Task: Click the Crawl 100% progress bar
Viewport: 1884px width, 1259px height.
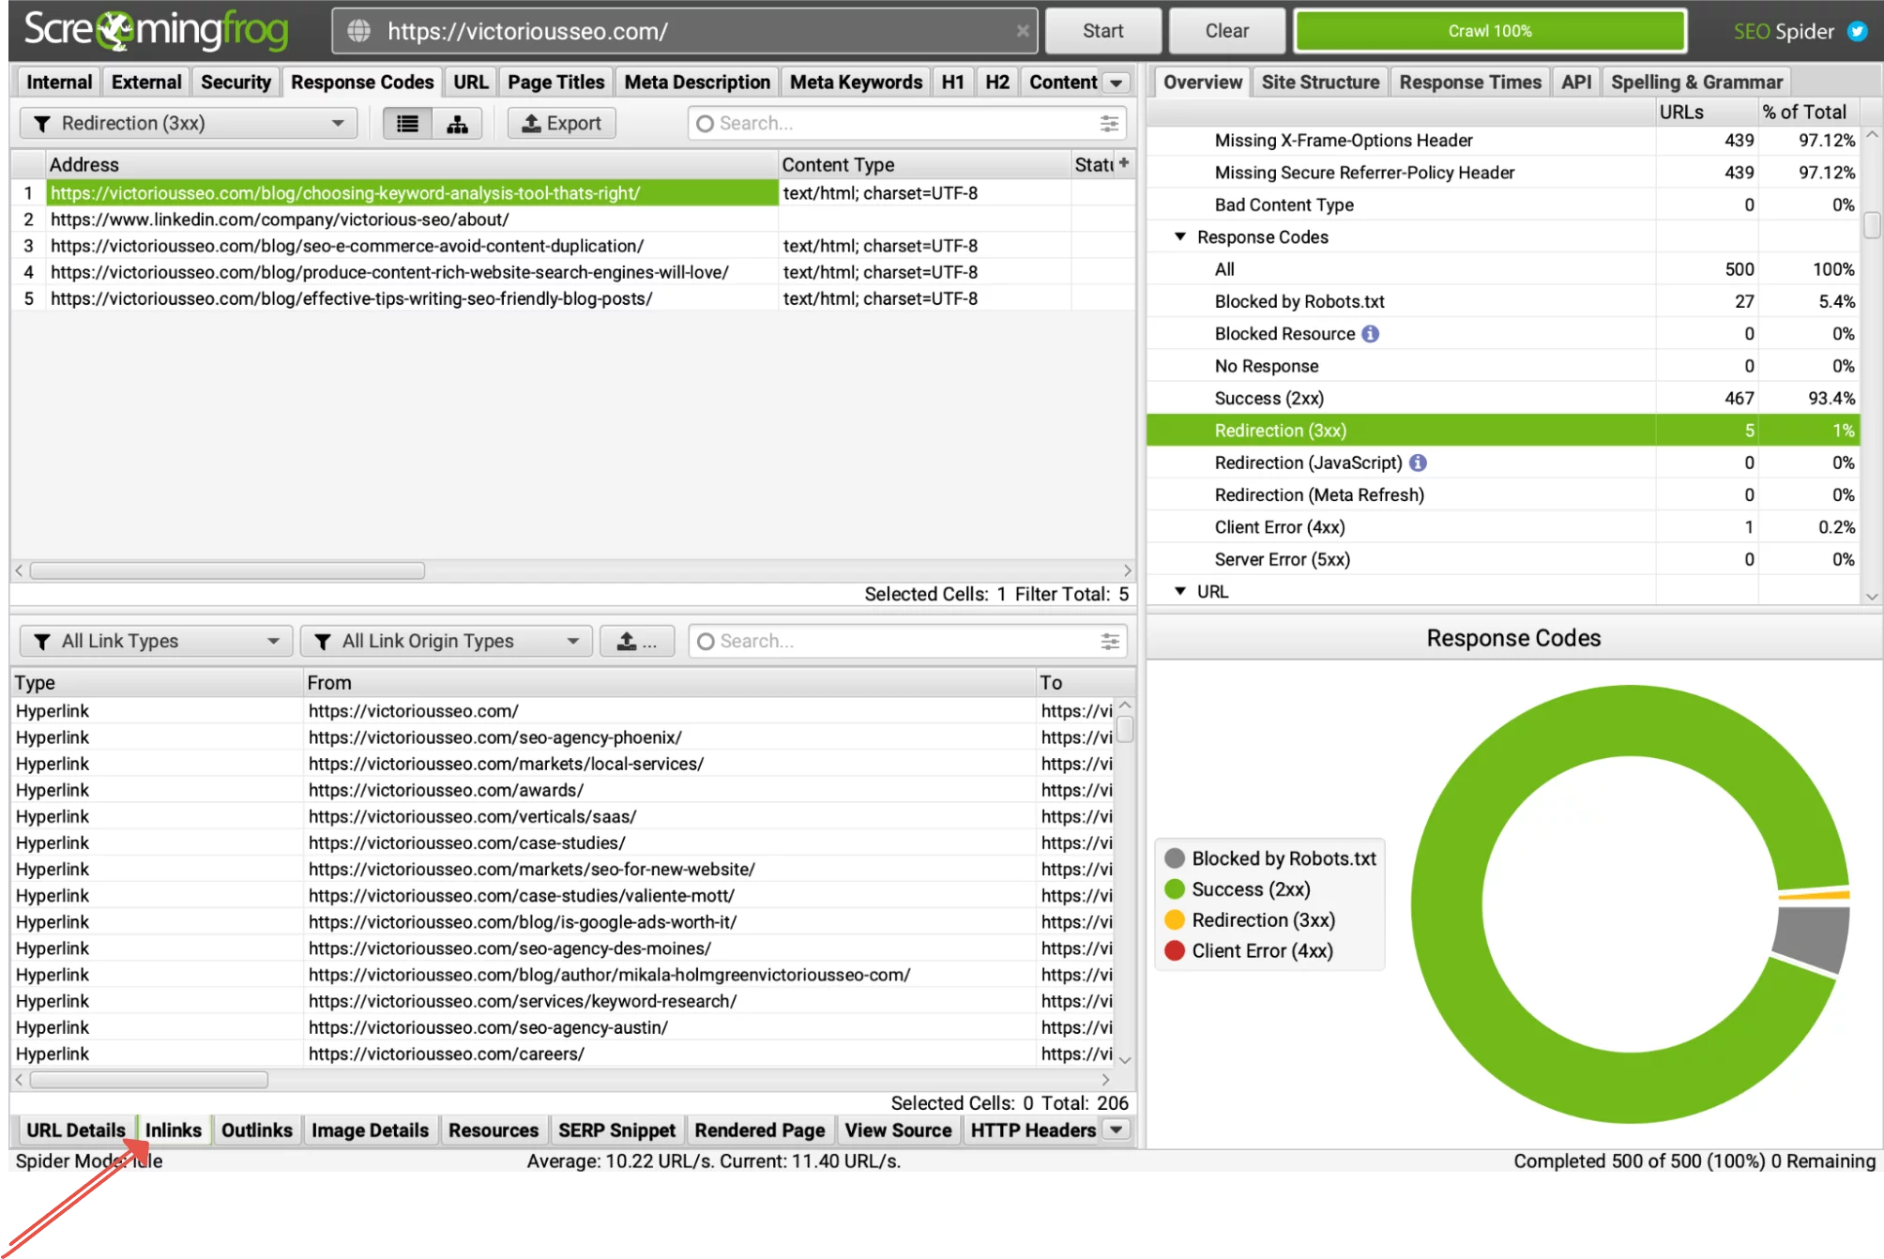Action: coord(1489,31)
